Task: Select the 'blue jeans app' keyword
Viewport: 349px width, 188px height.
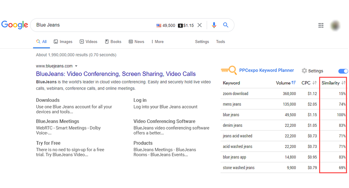Action: pyautogui.click(x=235, y=157)
